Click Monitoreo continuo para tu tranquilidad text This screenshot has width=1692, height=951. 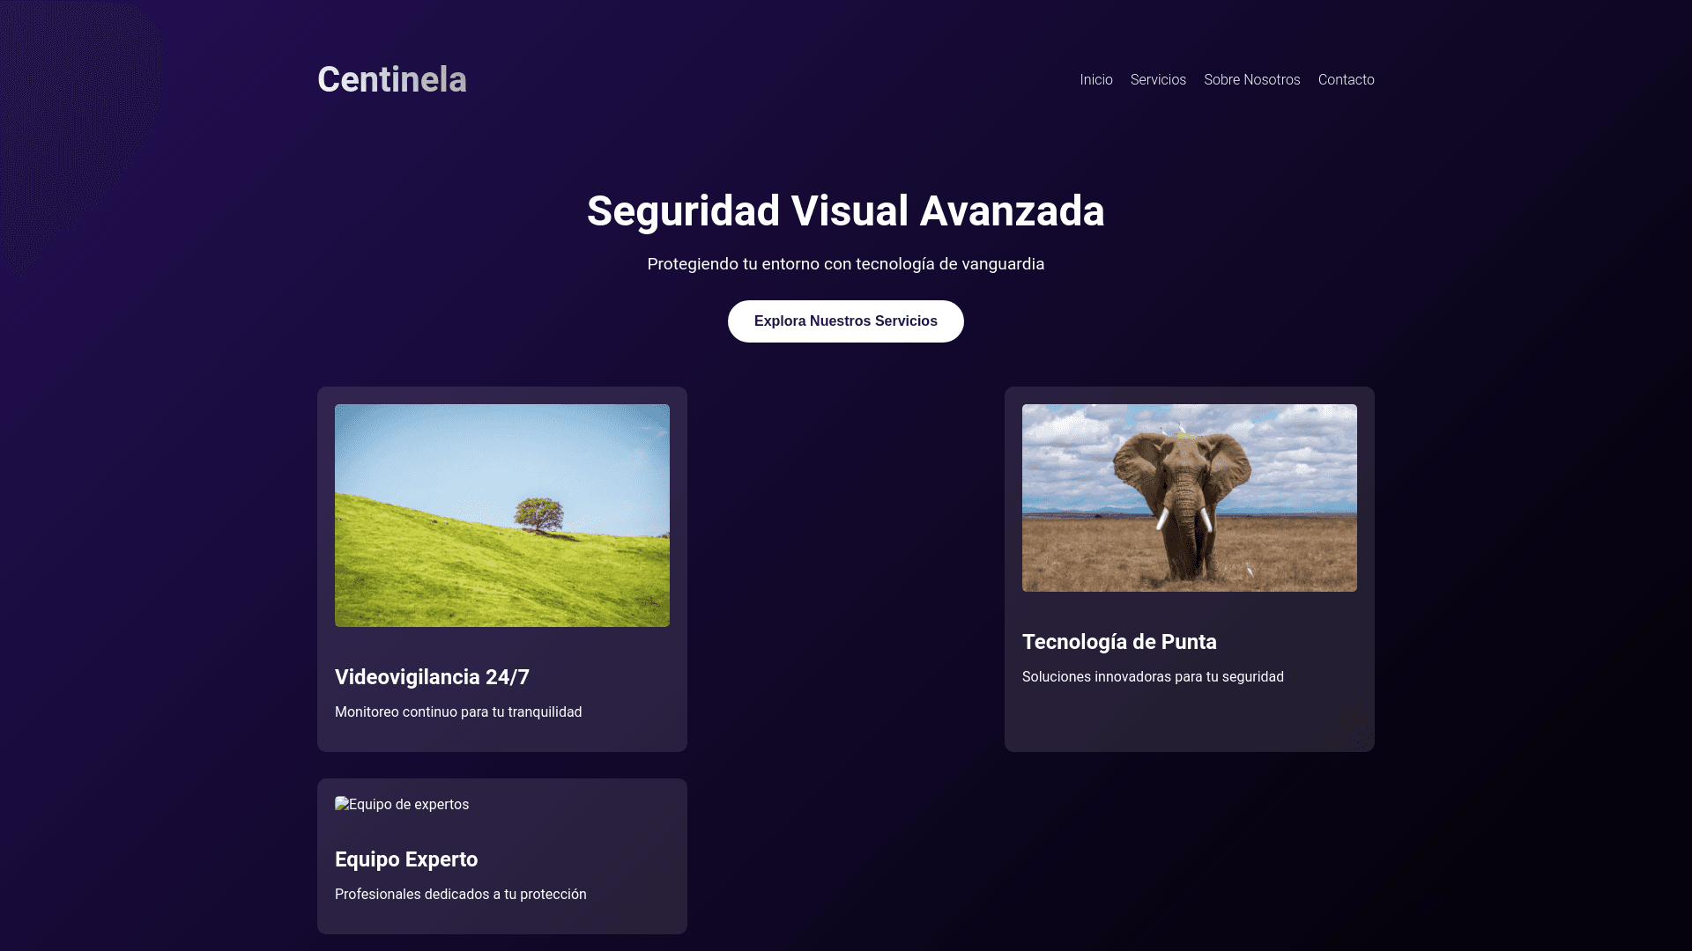point(458,711)
